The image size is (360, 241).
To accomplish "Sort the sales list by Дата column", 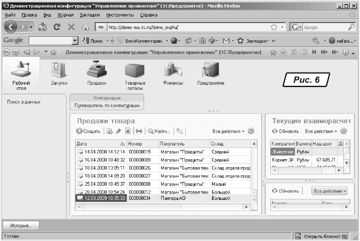I will (100, 144).
